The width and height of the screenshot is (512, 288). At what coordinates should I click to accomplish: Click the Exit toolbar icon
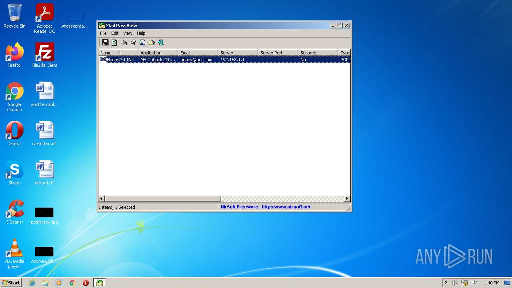pos(161,42)
